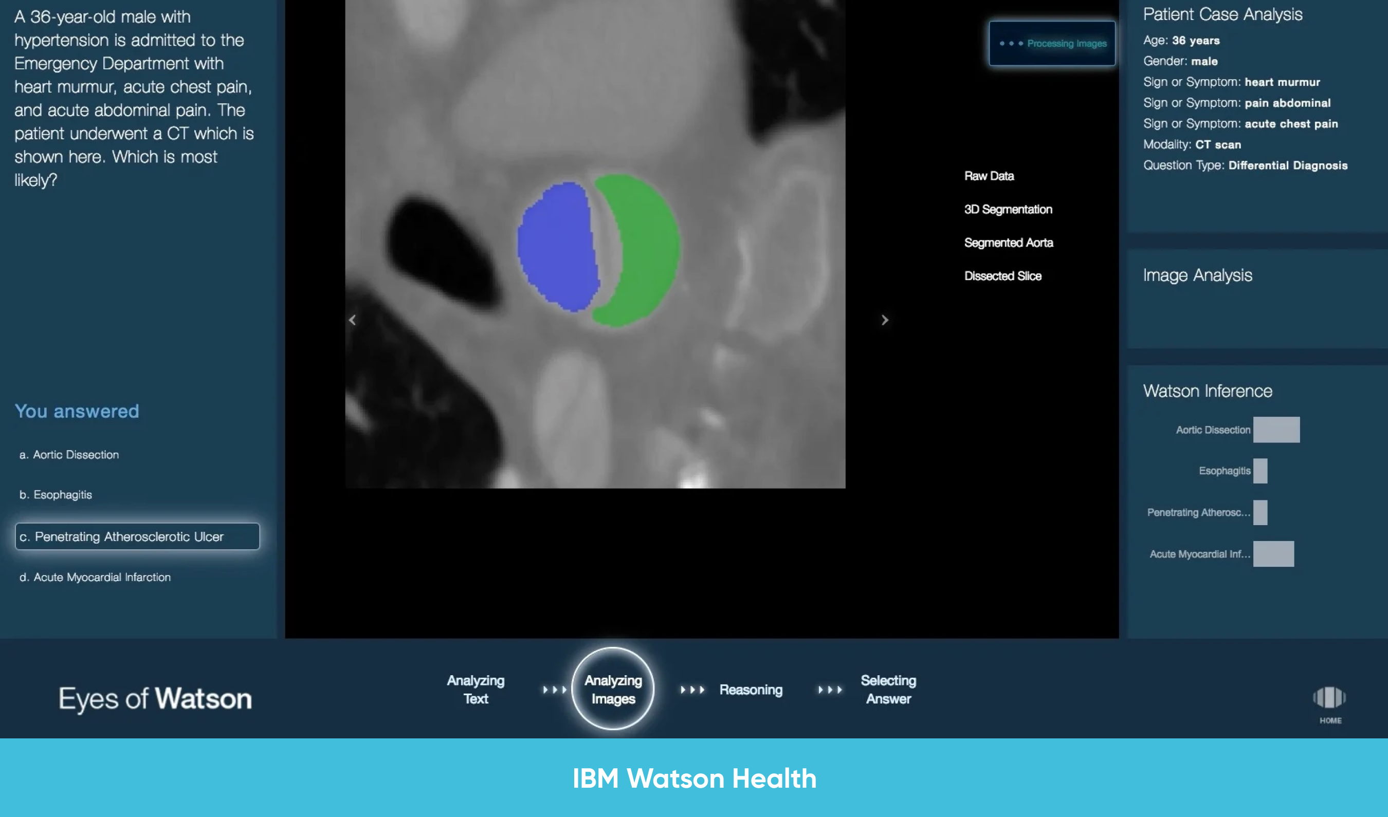Viewport: 1388px width, 817px height.
Task: Jump to the Reasoning step
Action: [x=751, y=690]
